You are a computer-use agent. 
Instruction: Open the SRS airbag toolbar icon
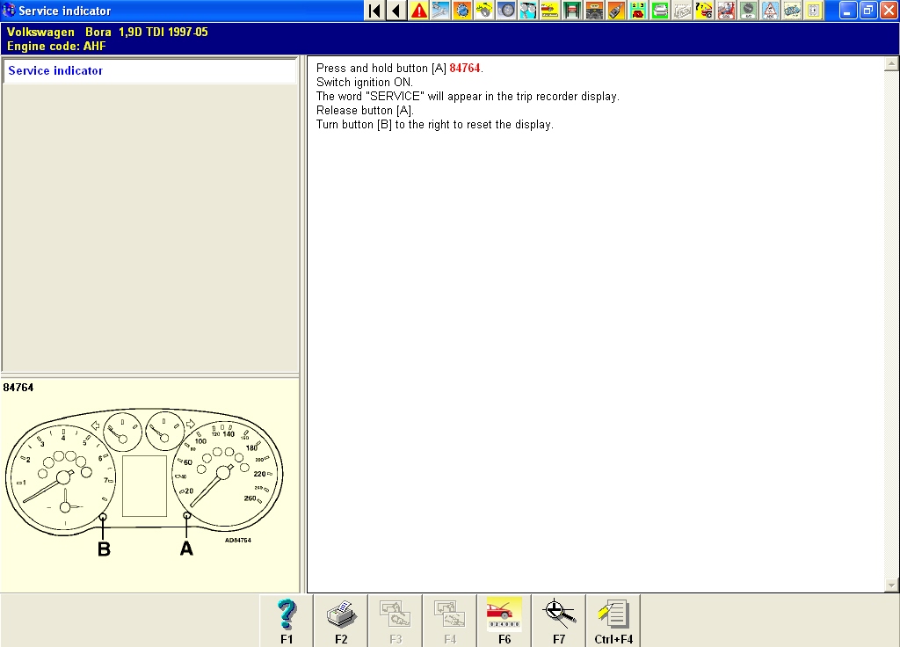click(x=726, y=11)
